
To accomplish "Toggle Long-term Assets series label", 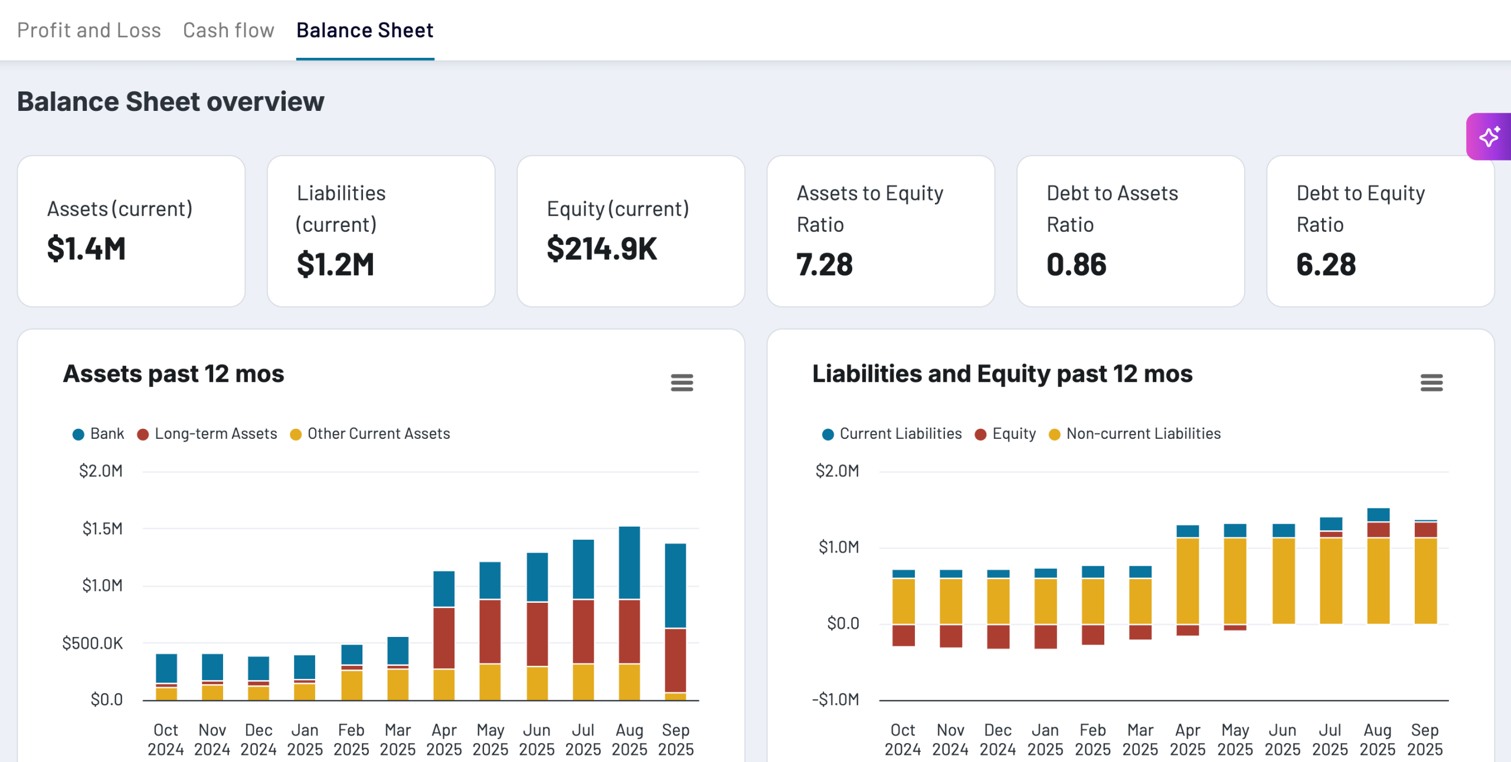I will [x=215, y=433].
